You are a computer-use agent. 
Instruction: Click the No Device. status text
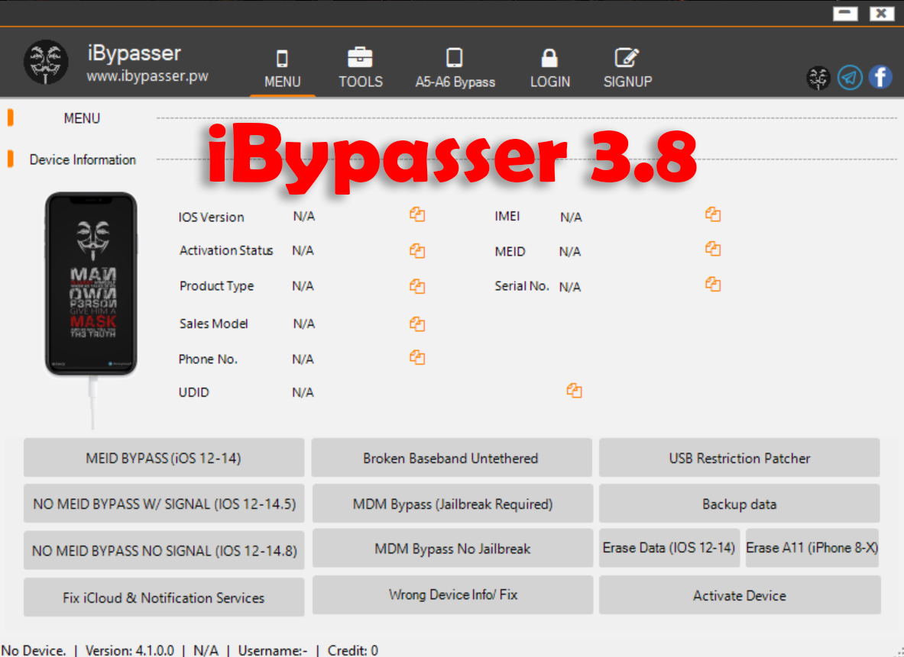(x=34, y=650)
